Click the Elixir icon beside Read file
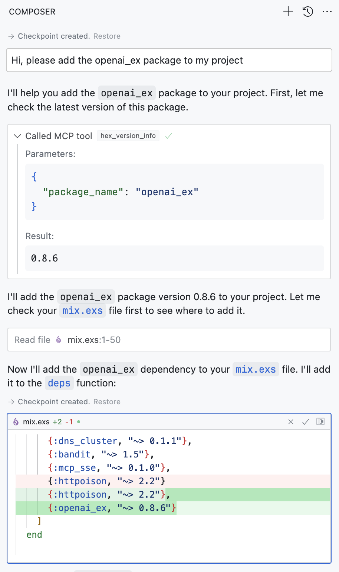The width and height of the screenshot is (339, 572). [x=58, y=340]
